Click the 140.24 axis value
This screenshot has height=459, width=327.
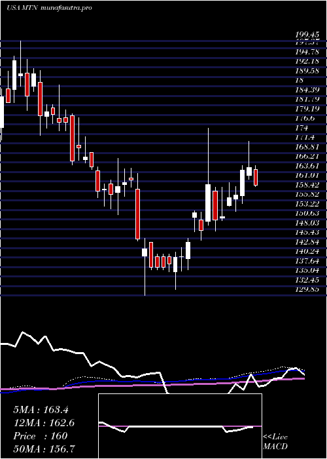click(x=307, y=251)
